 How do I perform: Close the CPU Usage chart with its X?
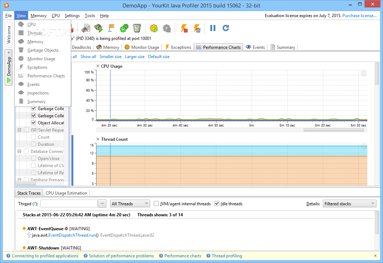point(98,66)
